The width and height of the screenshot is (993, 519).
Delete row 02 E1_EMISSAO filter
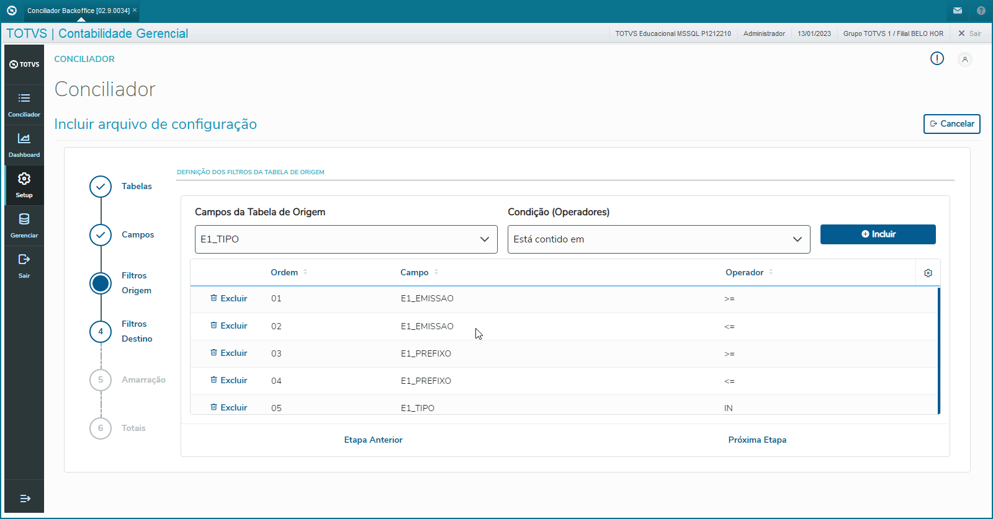228,326
